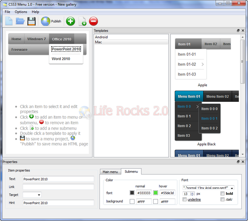Image resolution: width=248 pixels, height=221 pixels.
Task: Open the normal background color swatch
Action: tap(132, 202)
